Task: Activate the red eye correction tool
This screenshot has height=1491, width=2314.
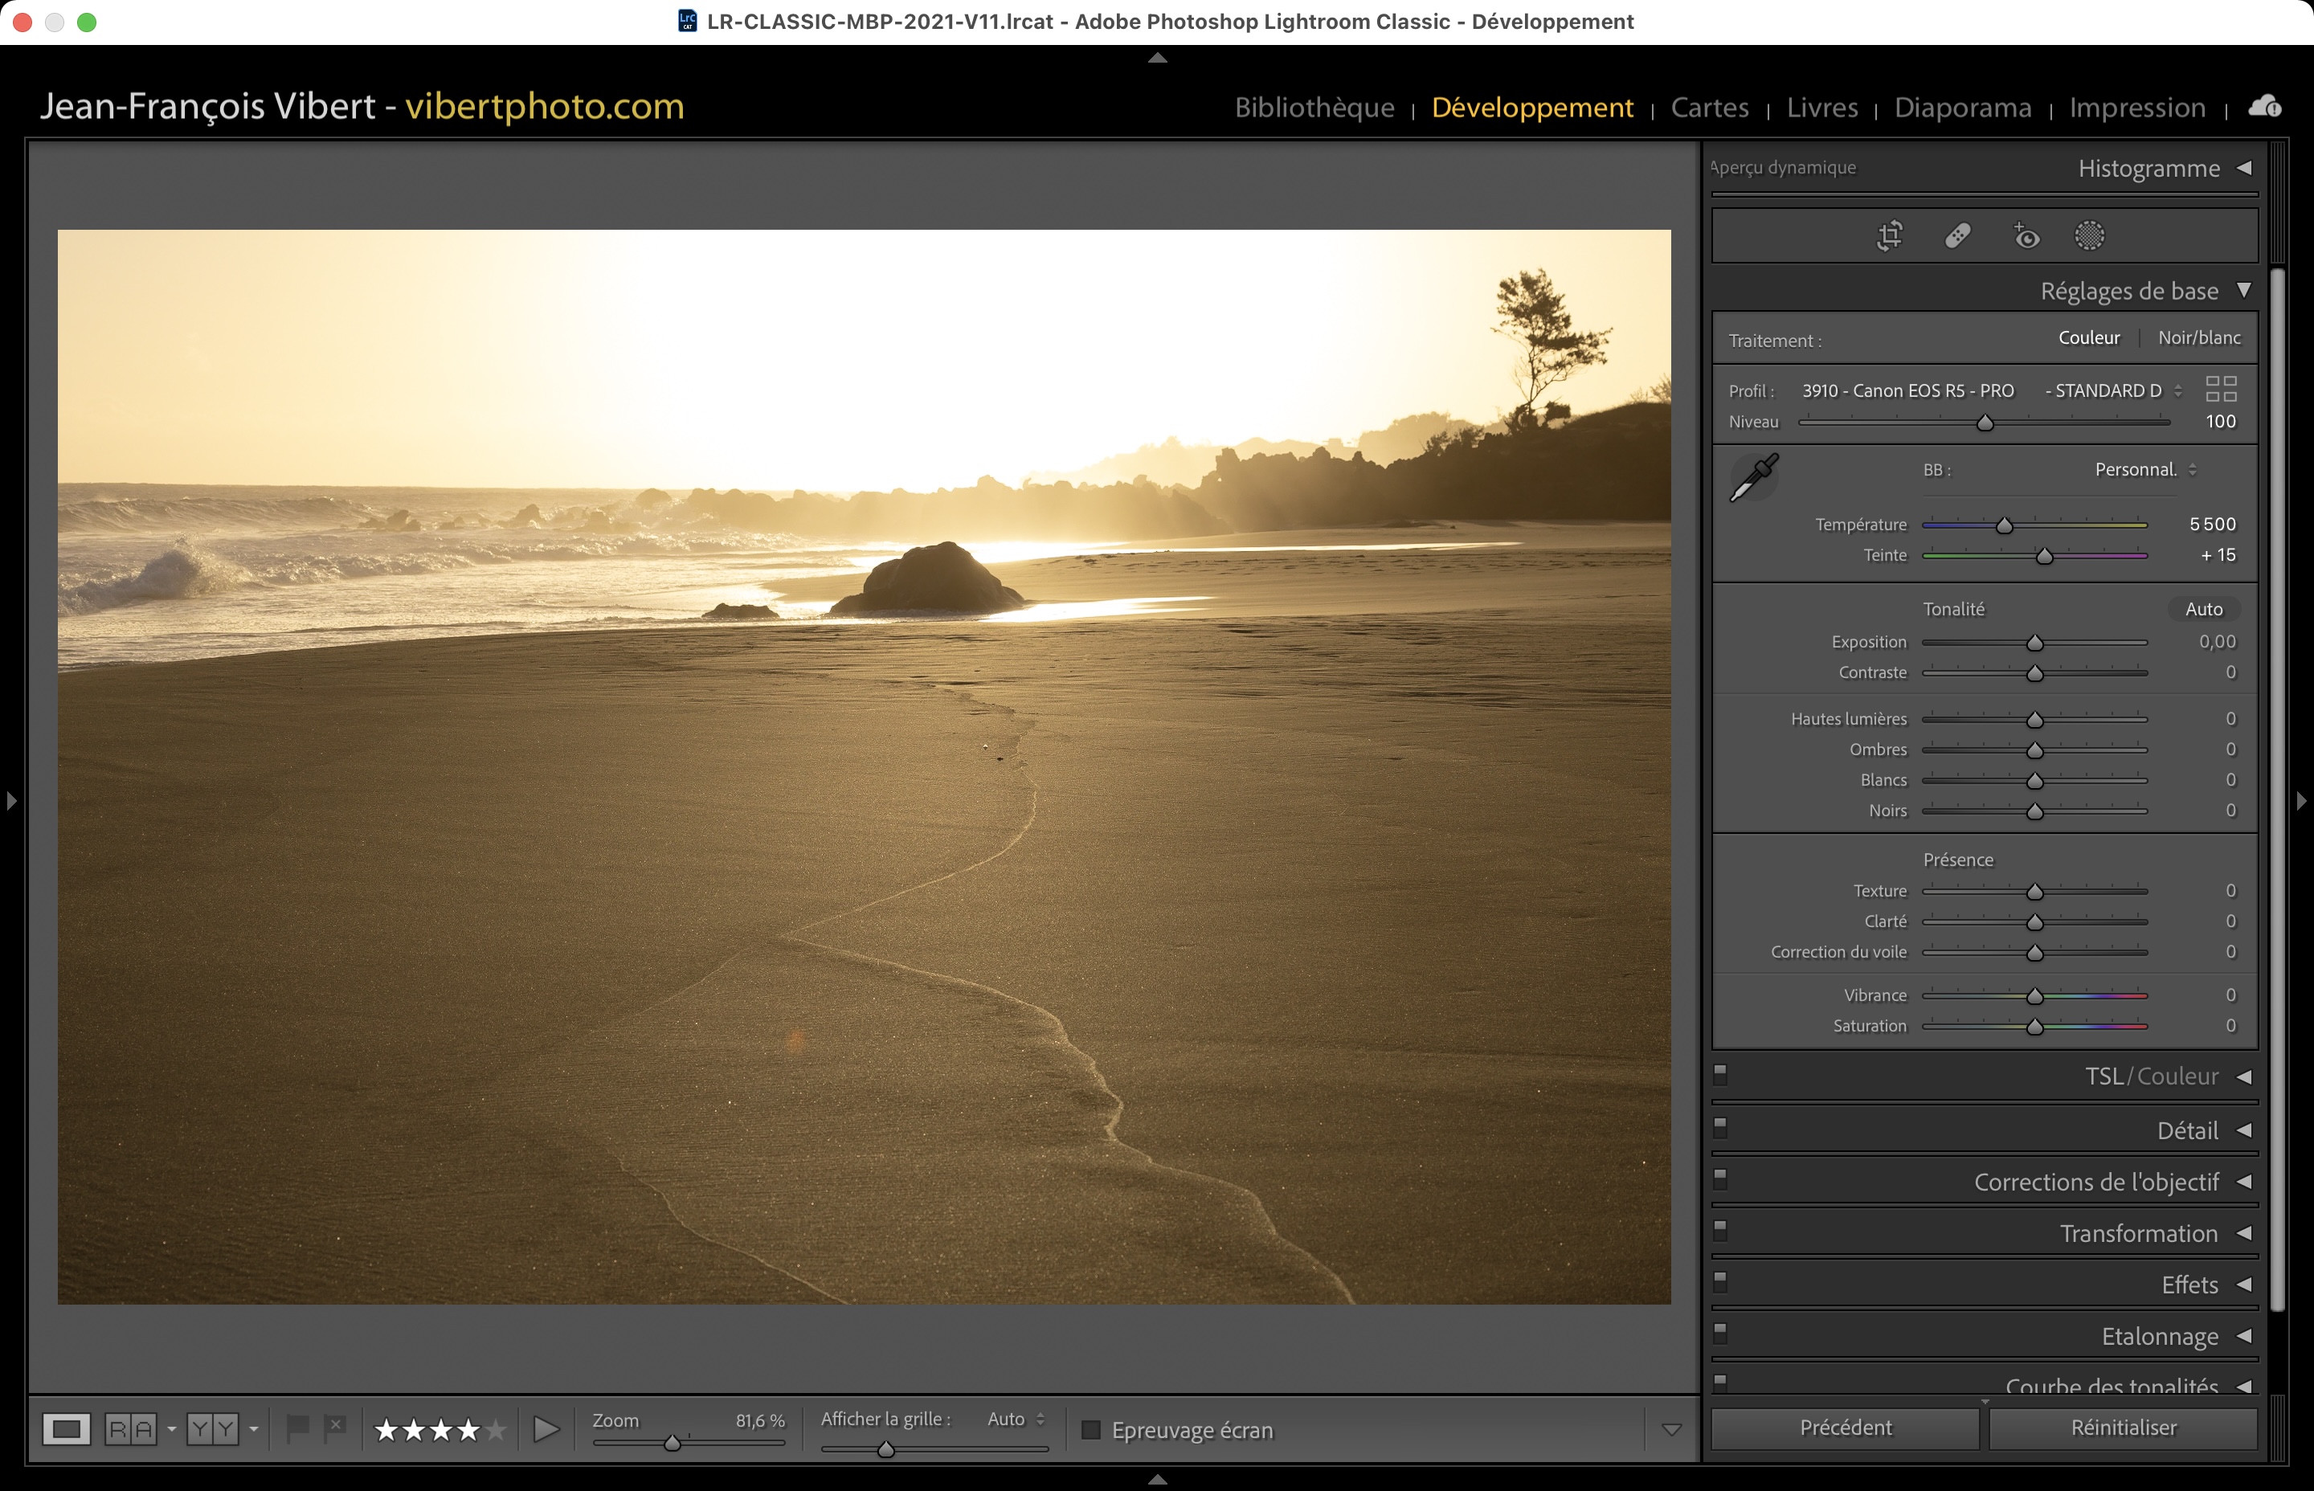Action: click(x=2026, y=235)
